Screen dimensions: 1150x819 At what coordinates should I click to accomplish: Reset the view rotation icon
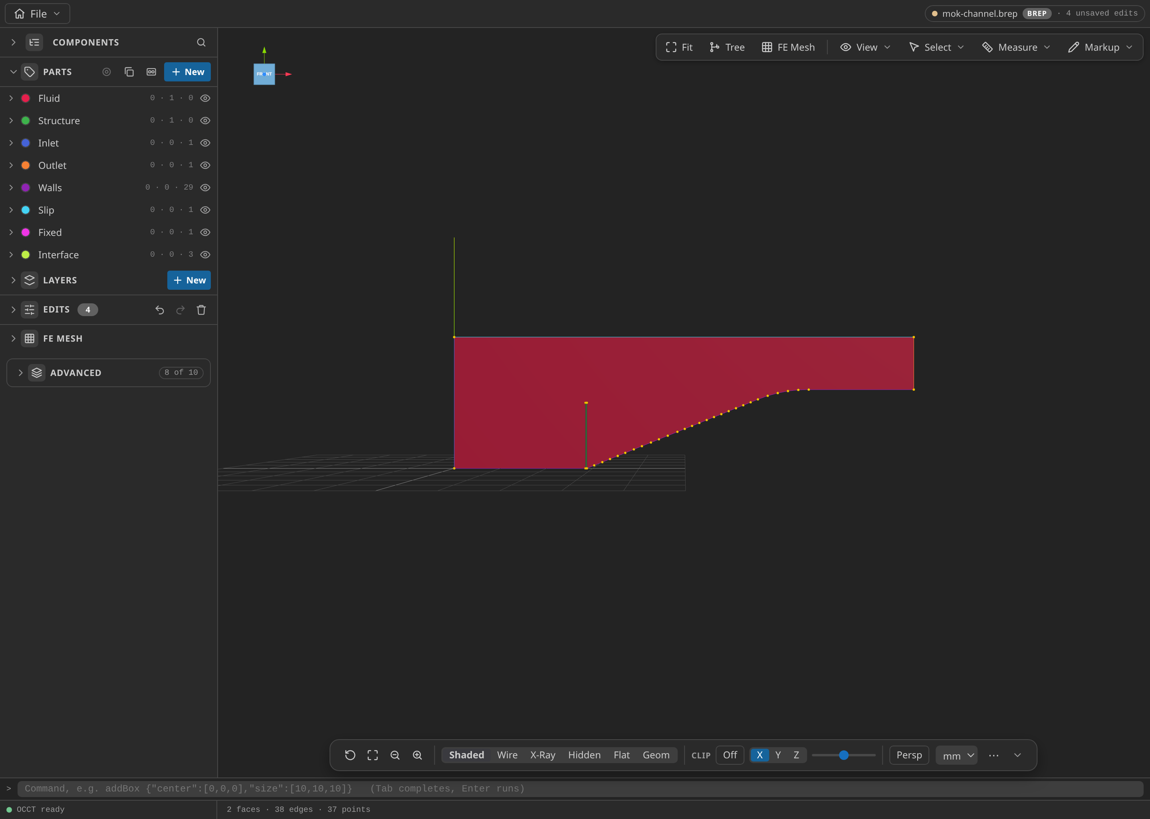[350, 755]
